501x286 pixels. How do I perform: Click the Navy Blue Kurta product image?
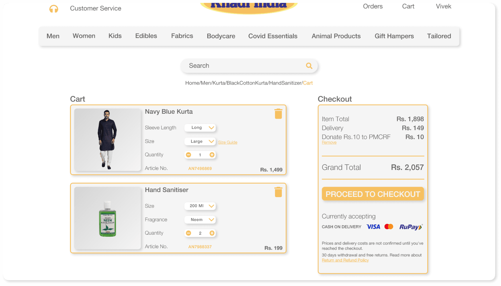(x=108, y=140)
